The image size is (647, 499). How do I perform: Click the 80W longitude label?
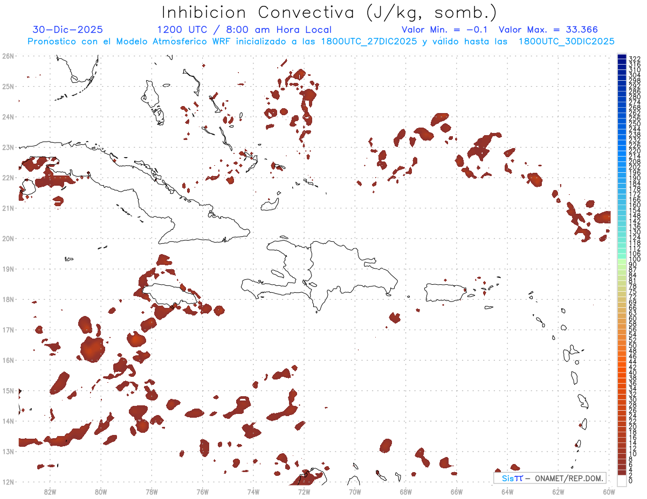tap(101, 491)
